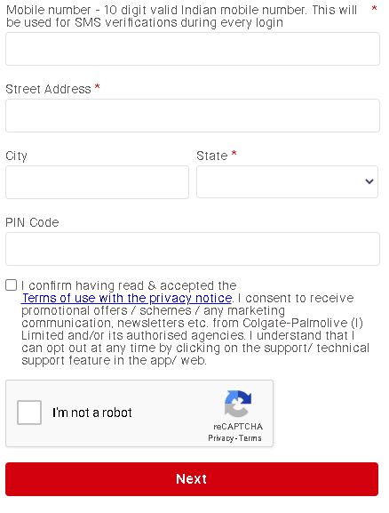389x513 pixels.
Task: Check the I'm not a robot box
Action: point(29,413)
